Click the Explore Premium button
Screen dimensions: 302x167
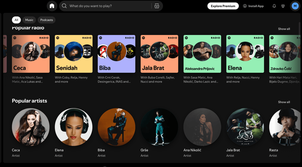tap(223, 6)
